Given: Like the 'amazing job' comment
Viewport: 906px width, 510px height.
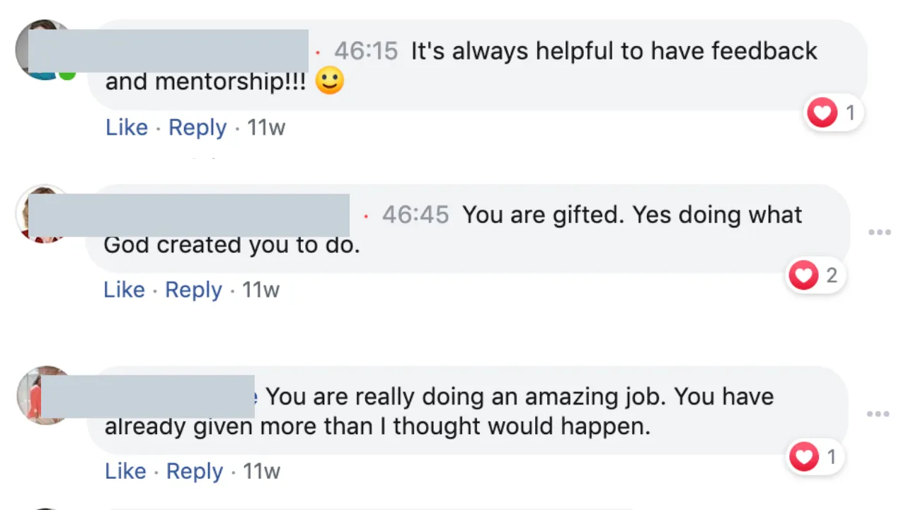Looking at the screenshot, I should coord(126,471).
